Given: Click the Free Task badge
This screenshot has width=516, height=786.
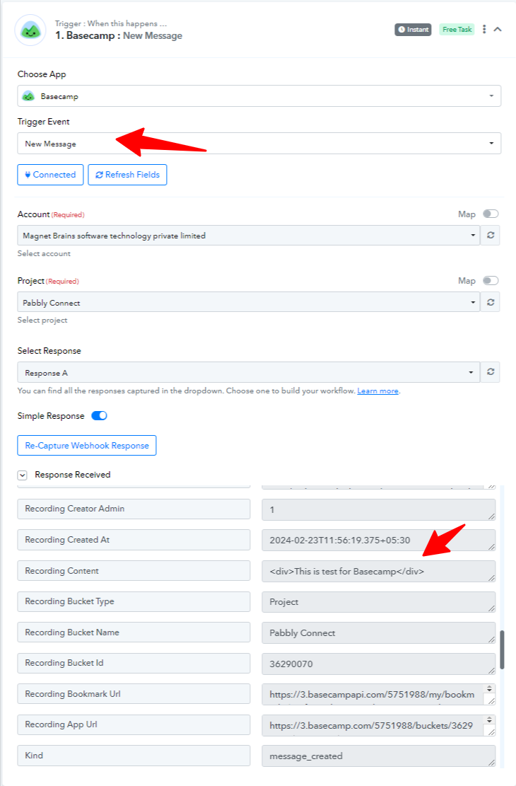Looking at the screenshot, I should [457, 30].
